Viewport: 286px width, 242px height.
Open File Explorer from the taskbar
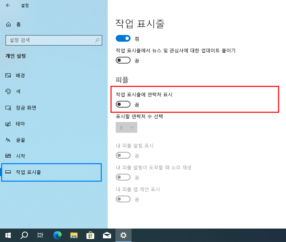(74, 235)
